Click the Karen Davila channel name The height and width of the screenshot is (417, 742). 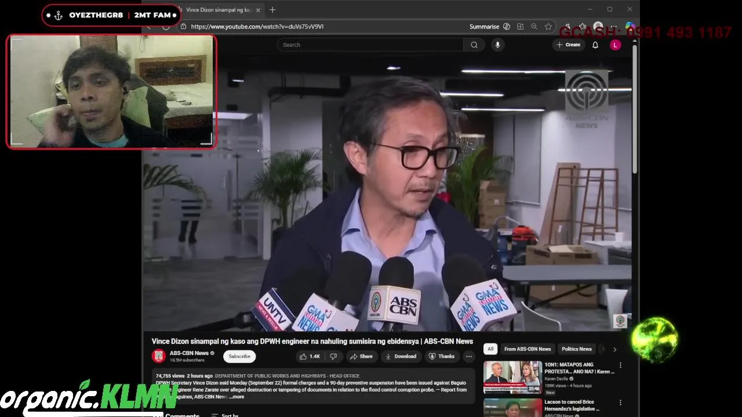556,379
